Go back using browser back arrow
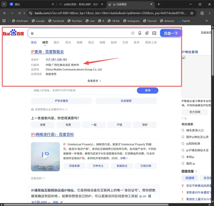Screen dimensions: 214x206 (5, 13)
